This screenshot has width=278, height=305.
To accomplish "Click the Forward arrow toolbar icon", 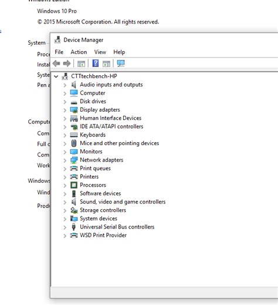I will click(x=67, y=63).
